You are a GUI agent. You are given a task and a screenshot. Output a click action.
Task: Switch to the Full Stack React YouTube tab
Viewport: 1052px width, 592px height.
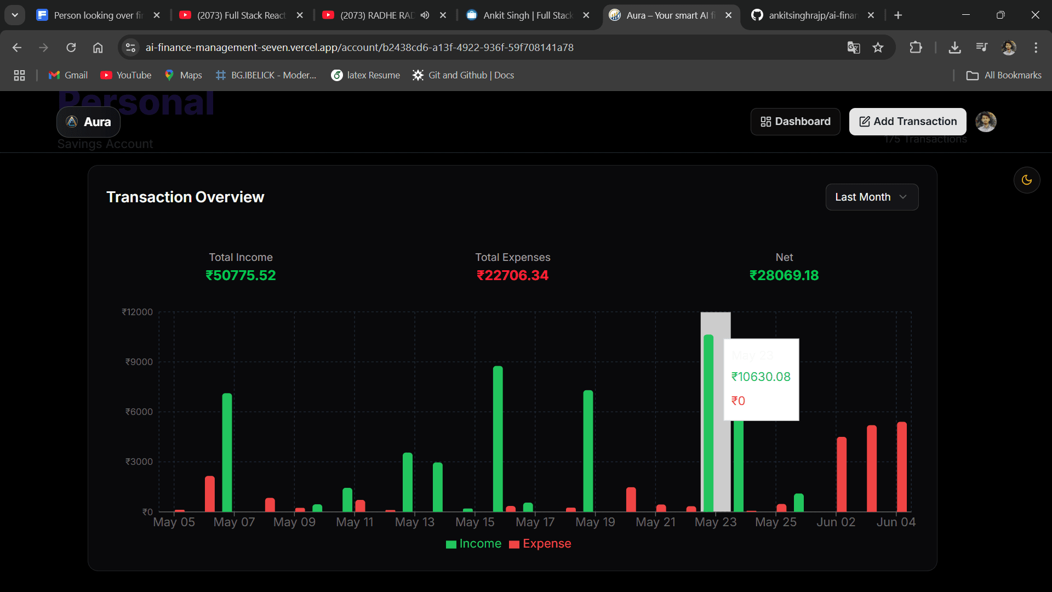click(x=242, y=15)
